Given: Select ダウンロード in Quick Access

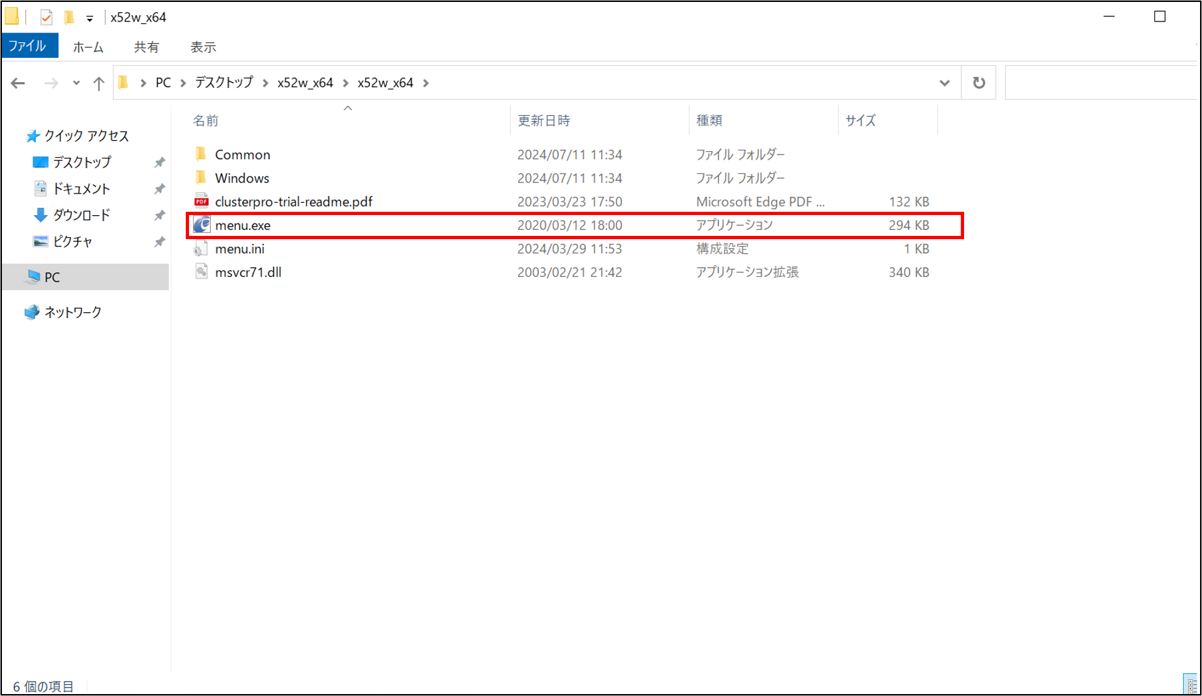Looking at the screenshot, I should (x=81, y=215).
